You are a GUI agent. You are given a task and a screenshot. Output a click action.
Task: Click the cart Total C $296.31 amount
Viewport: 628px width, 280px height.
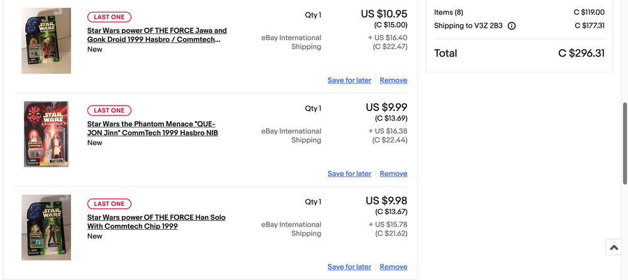(581, 53)
